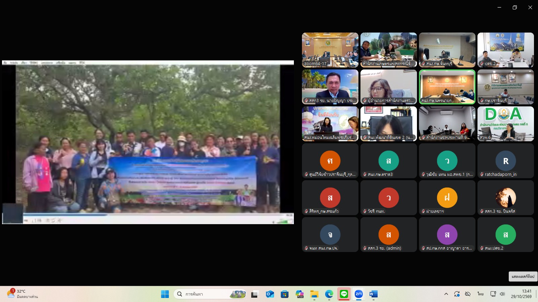The image size is (538, 302).
Task: Select the สสก.3 รย. (admin) participant tile
Action: (389, 235)
